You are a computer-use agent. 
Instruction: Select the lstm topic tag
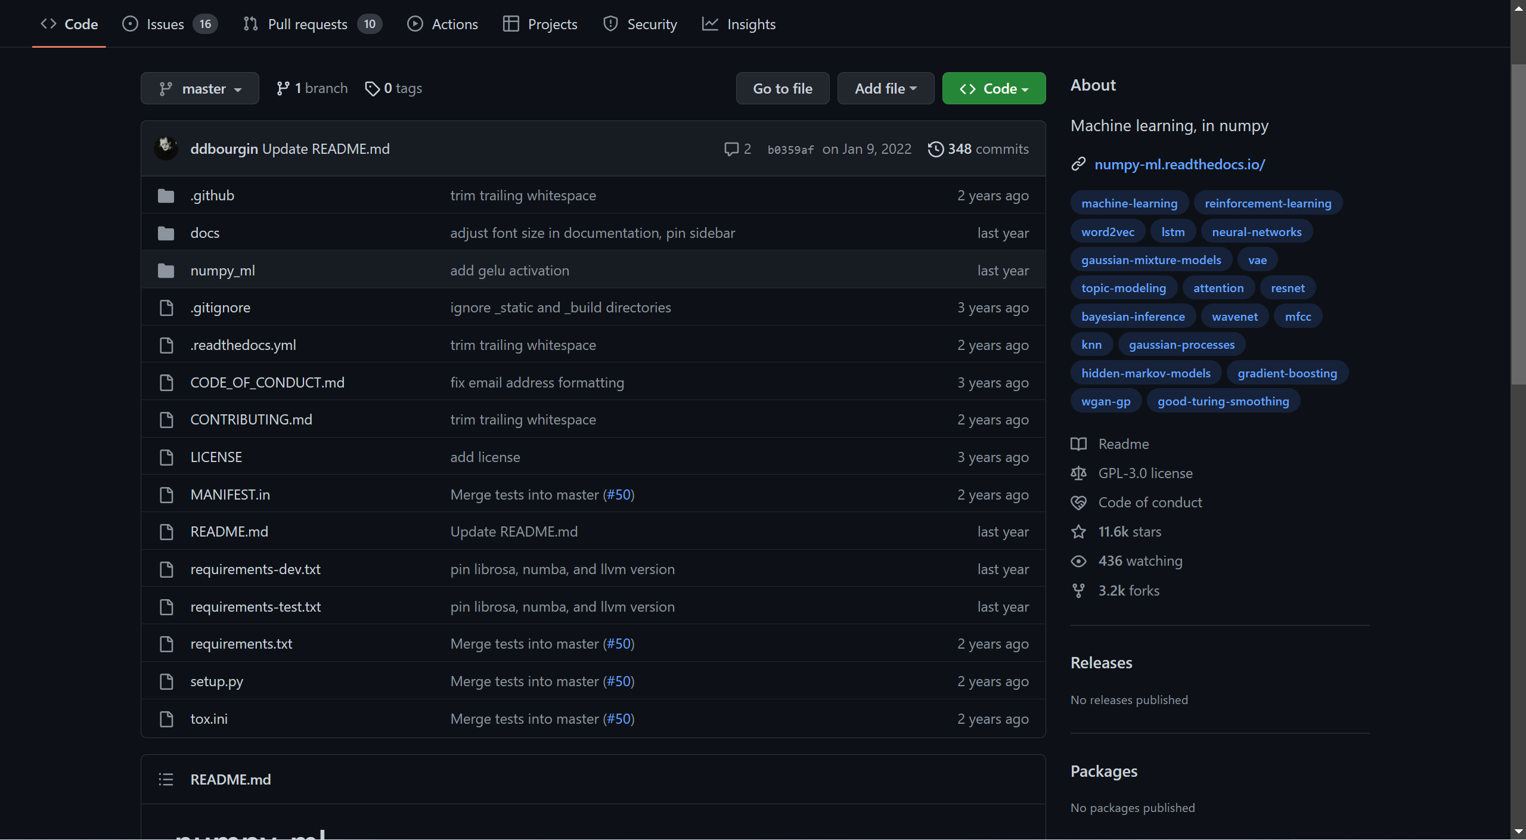[1173, 232]
